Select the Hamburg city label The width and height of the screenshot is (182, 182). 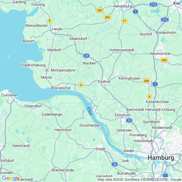point(161,158)
